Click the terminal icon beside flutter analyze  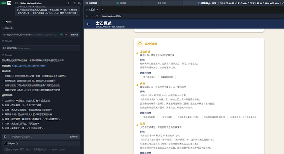pos(5,48)
